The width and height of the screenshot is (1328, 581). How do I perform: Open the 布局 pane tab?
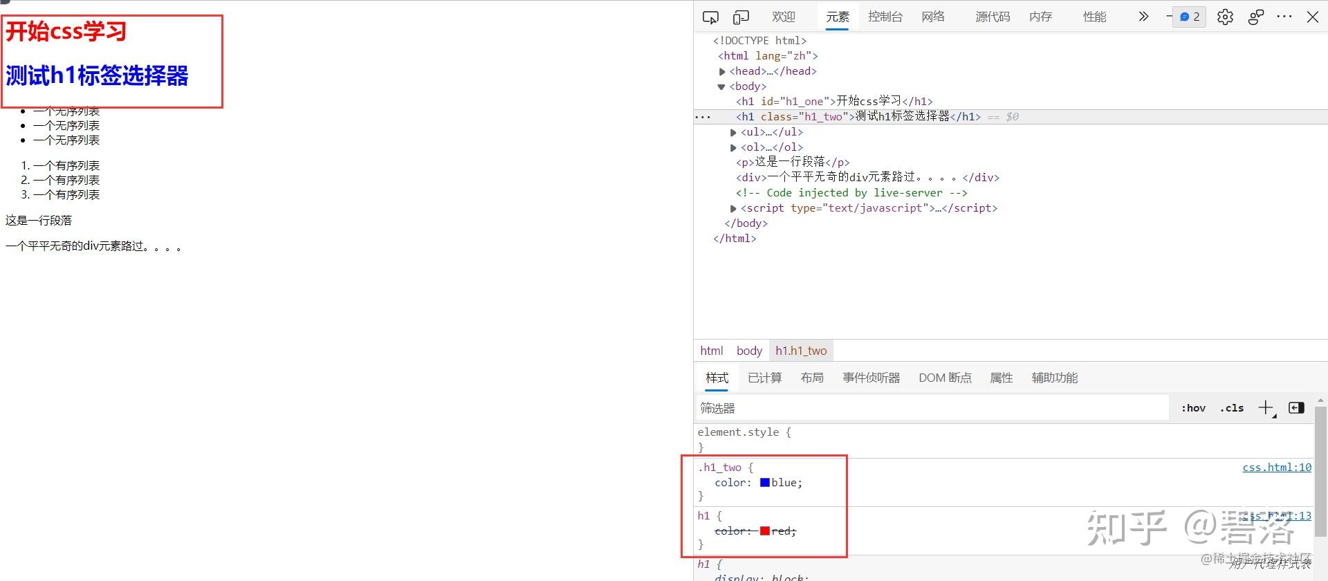point(812,378)
